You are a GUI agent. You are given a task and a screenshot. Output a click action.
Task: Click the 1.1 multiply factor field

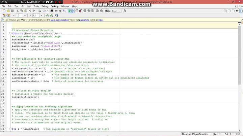pos(36,15)
